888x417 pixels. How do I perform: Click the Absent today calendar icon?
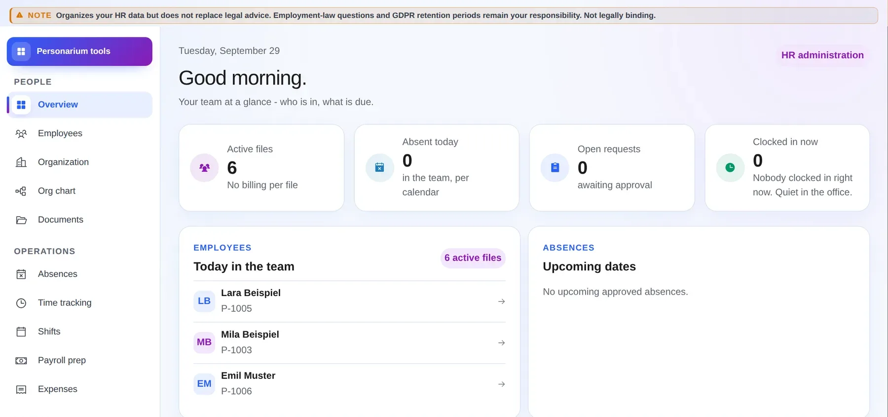click(379, 168)
